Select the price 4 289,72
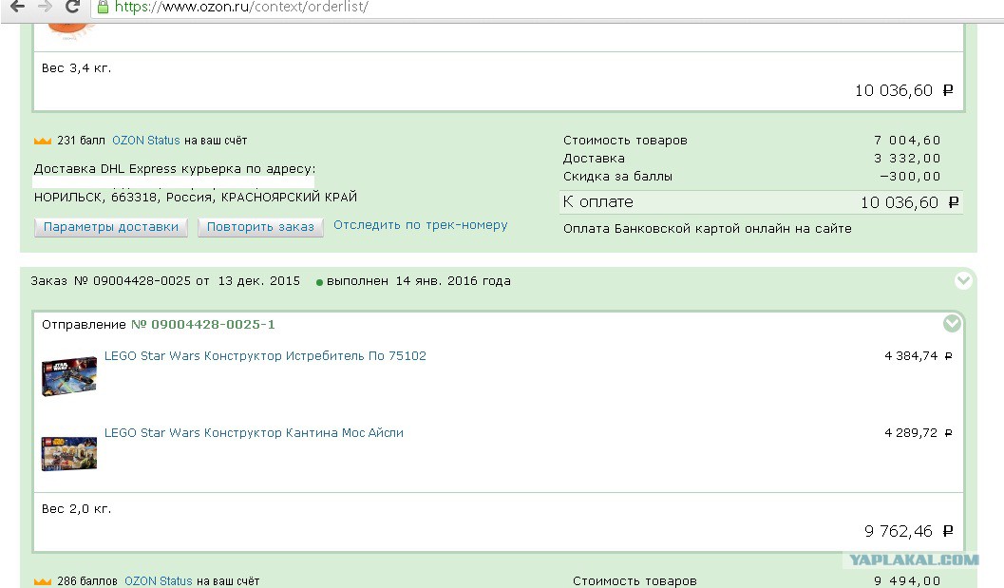The height and width of the screenshot is (588, 1004). pos(919,433)
